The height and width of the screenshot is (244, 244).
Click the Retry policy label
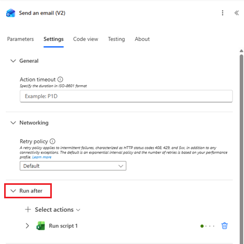[x=34, y=141]
